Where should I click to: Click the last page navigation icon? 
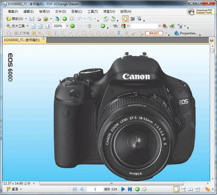130,189
